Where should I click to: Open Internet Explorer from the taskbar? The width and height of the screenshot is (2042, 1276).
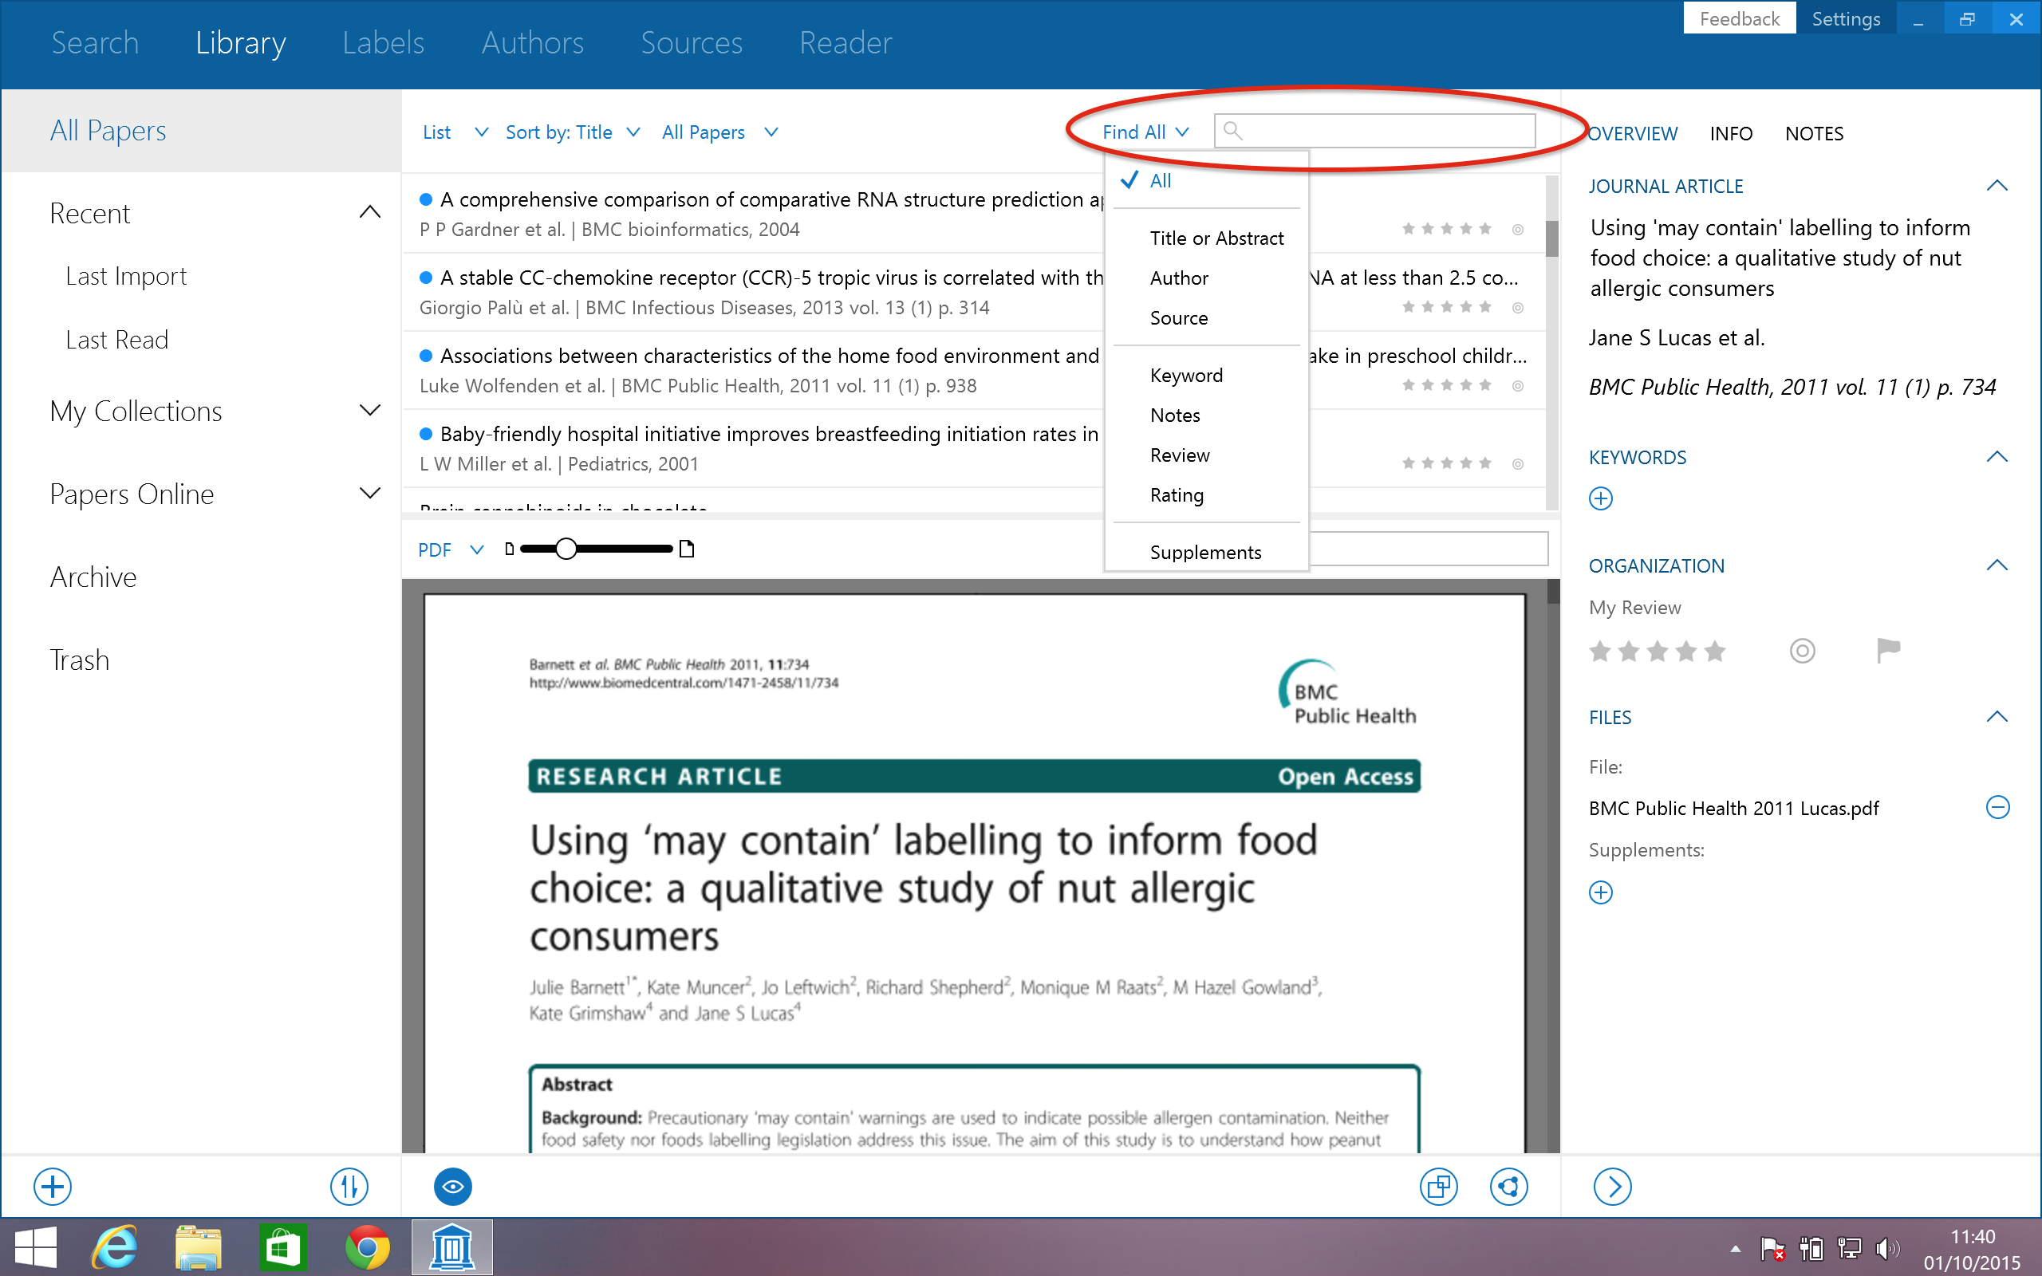[114, 1247]
